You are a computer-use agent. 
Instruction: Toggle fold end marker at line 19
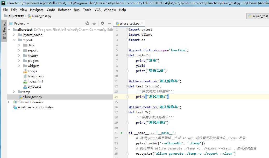click(x=127, y=123)
